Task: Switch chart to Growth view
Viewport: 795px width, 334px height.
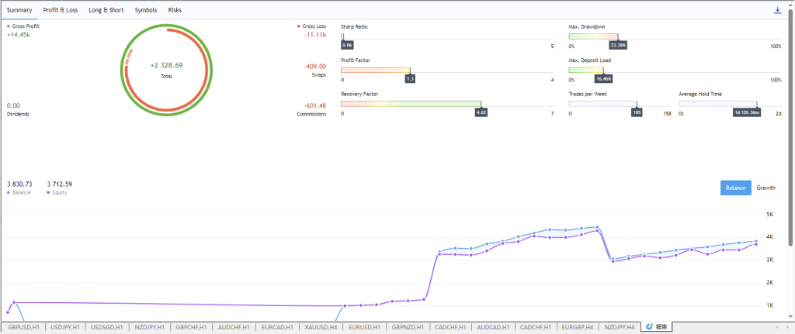Action: coord(766,188)
